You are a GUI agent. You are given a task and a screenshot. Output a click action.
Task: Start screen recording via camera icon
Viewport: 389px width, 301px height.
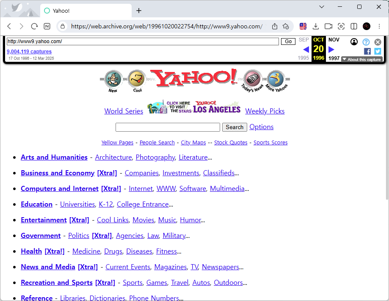[x=328, y=26]
